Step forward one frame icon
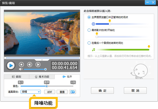Image resolution: width=158 pixels, height=109 pixels. [x=38, y=65]
